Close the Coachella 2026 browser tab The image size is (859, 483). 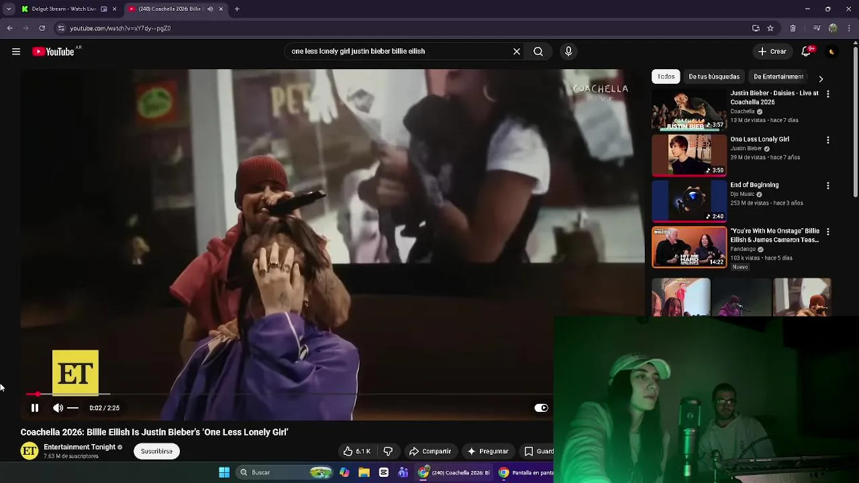(221, 9)
